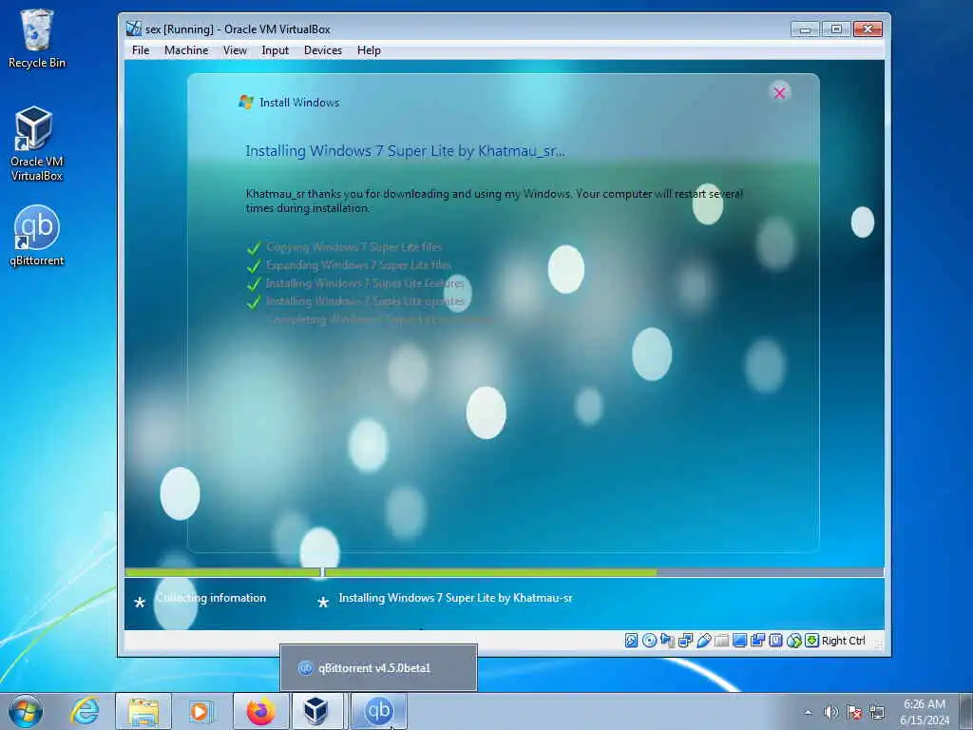Click the Right Ctrl host key label
The image size is (973, 730).
point(844,641)
